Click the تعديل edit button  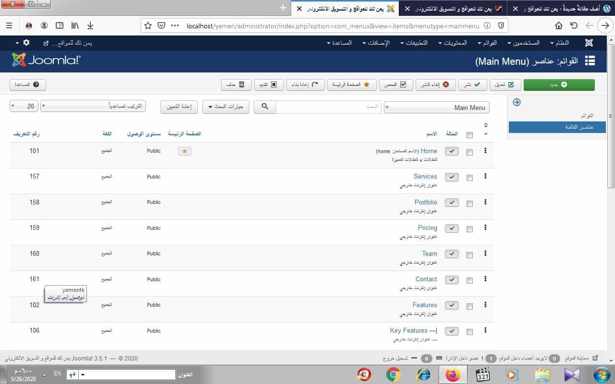[x=505, y=84]
